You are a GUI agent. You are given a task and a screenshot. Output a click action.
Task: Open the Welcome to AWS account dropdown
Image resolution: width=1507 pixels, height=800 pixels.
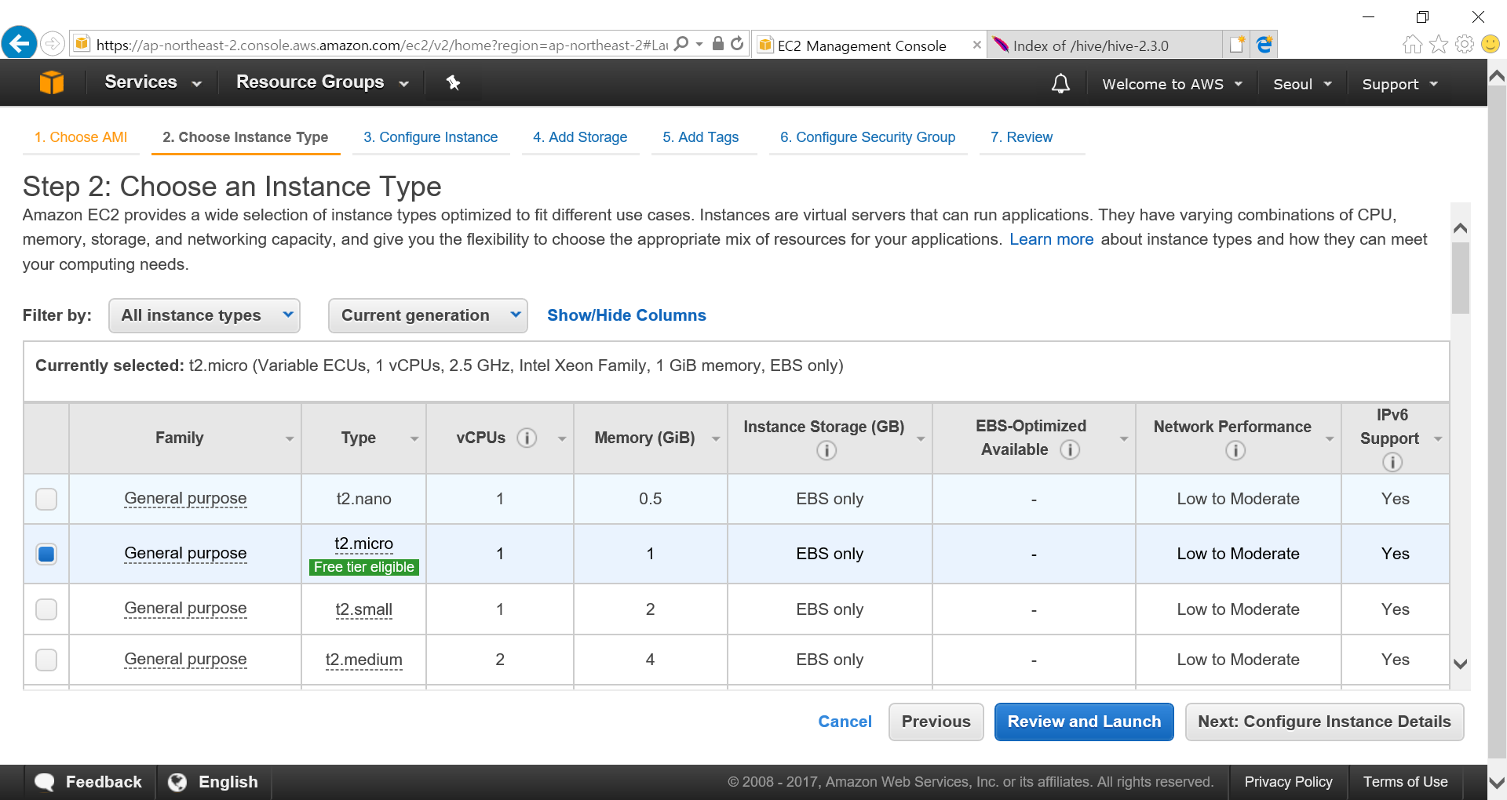pos(1172,84)
